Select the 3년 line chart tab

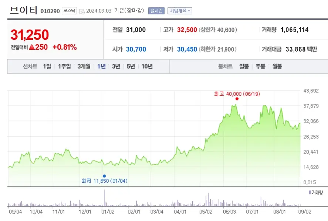coord(116,66)
